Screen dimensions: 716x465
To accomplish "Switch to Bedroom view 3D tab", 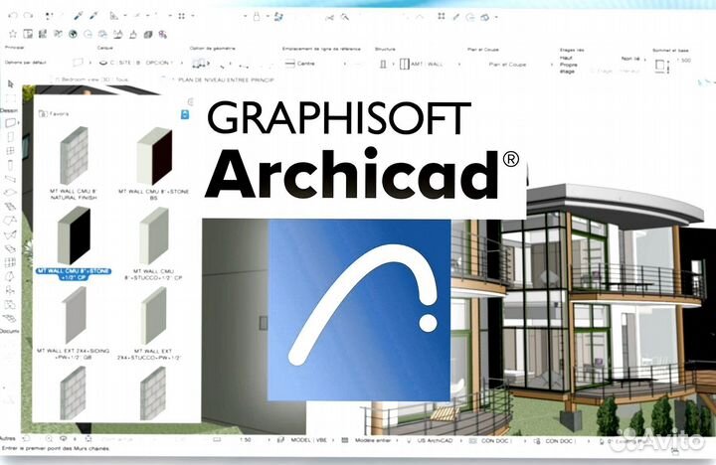I will point(91,79).
